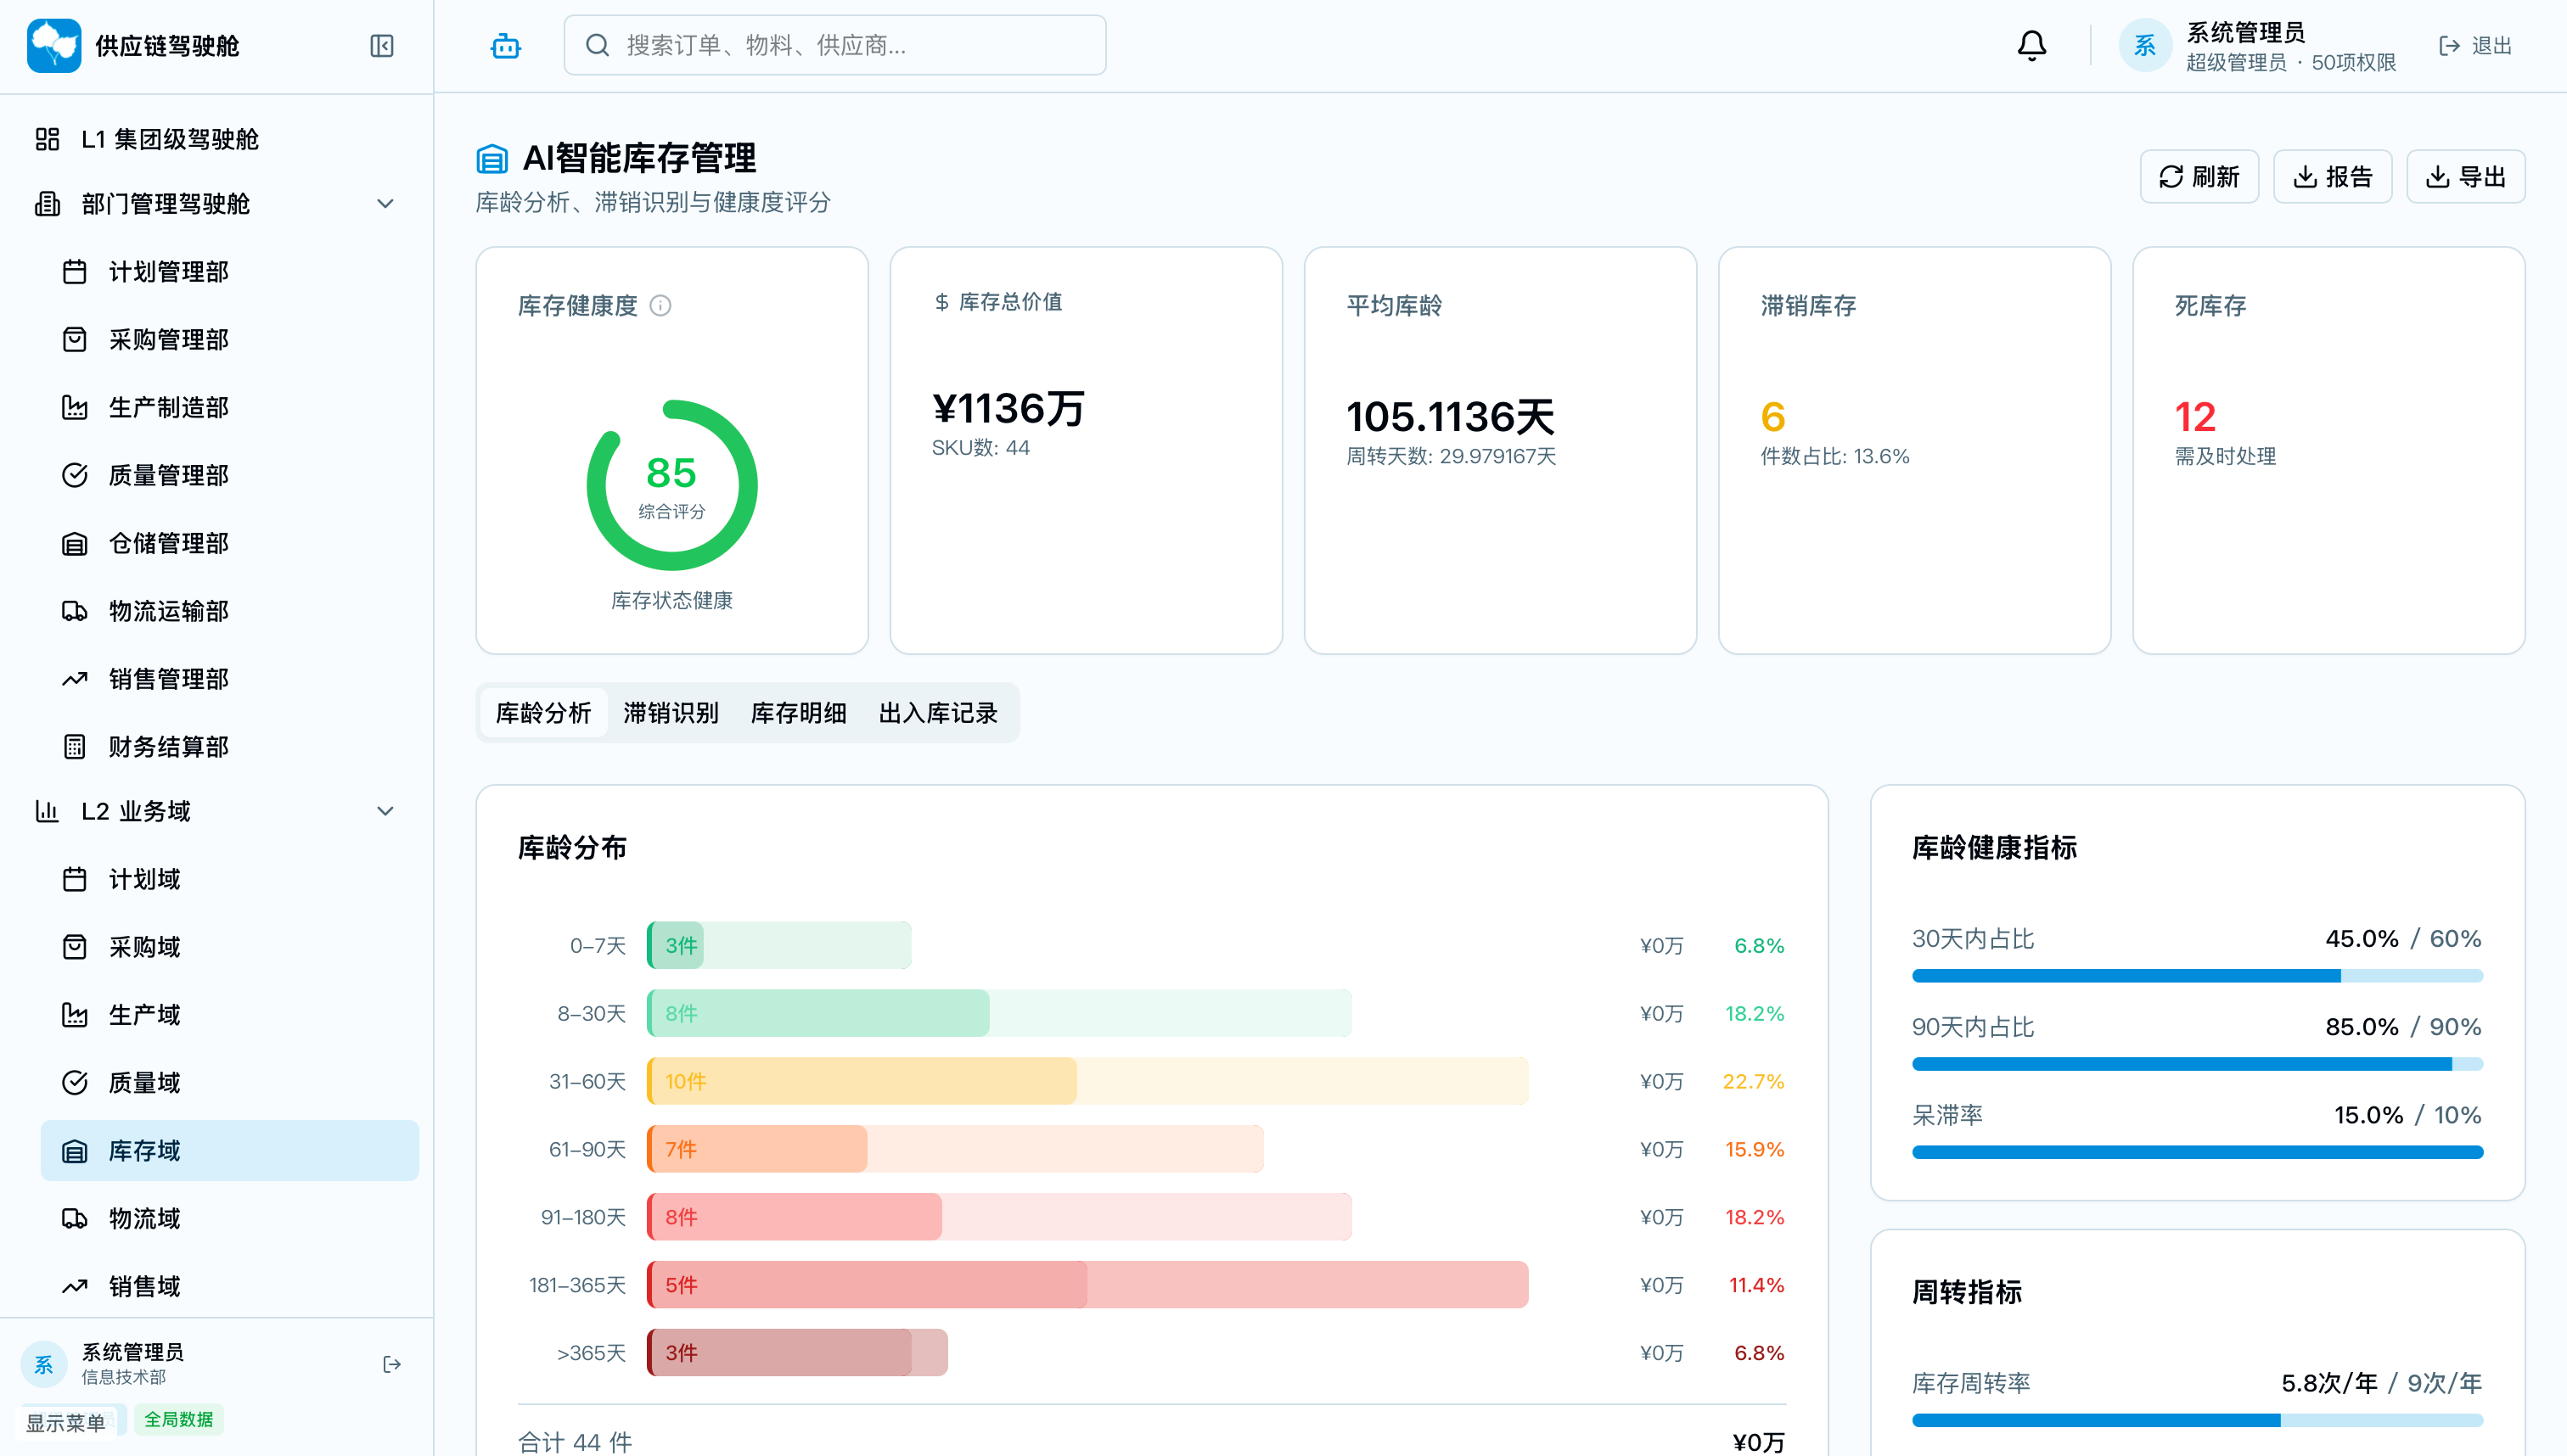Click the 显示菜单 button
This screenshot has width=2567, height=1456.
[65, 1422]
